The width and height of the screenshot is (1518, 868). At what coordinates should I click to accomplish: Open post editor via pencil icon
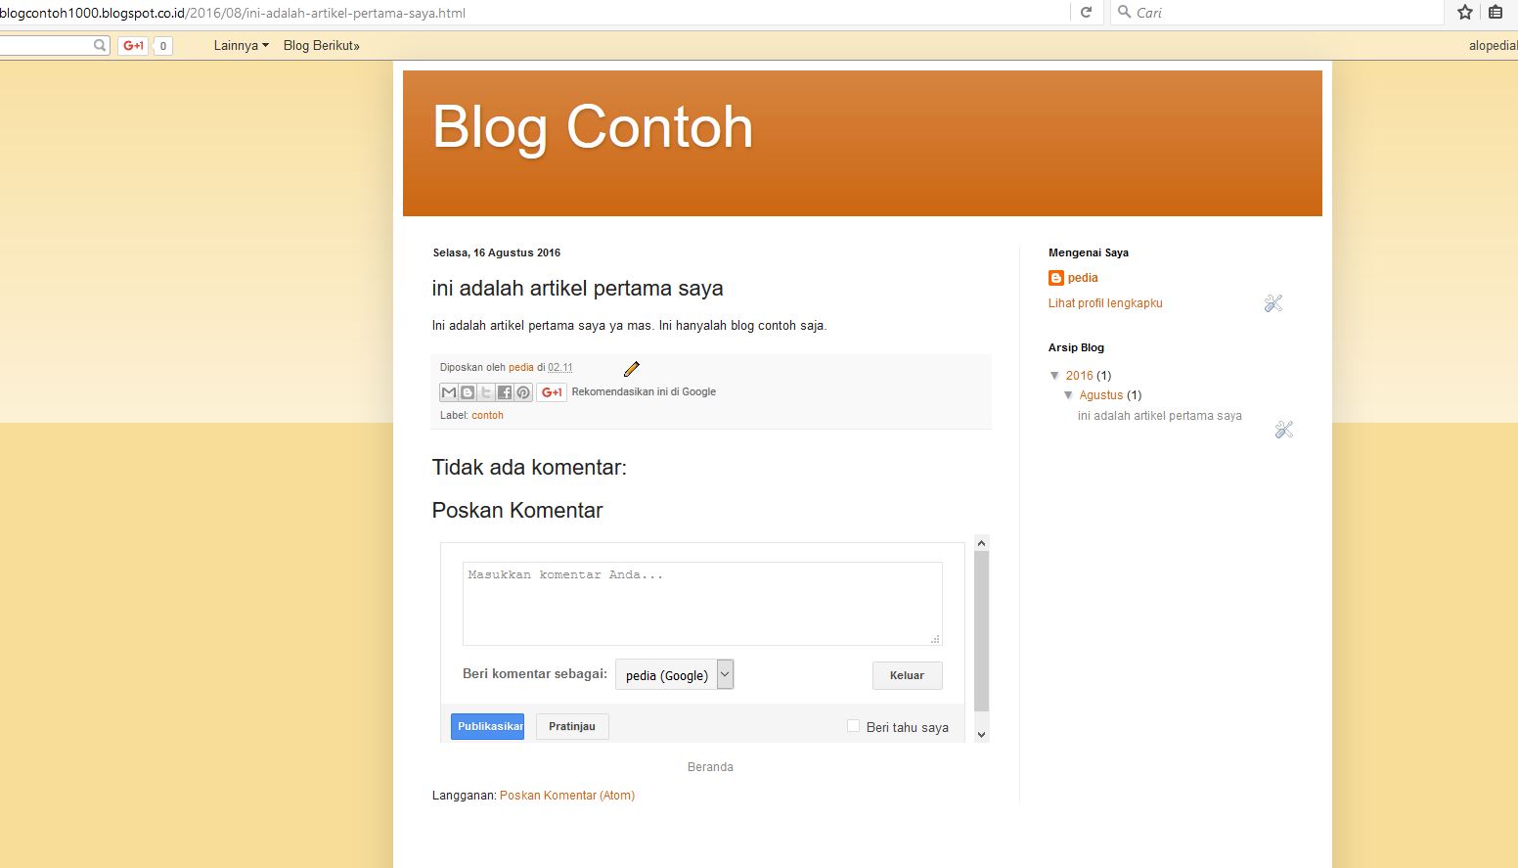point(631,369)
